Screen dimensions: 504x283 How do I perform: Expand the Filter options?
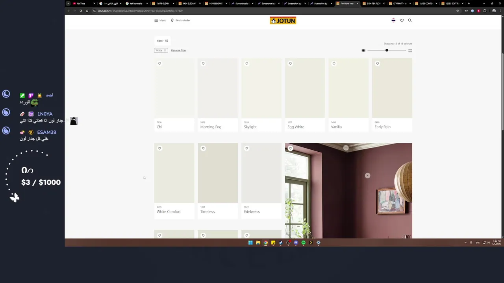pos(162,41)
